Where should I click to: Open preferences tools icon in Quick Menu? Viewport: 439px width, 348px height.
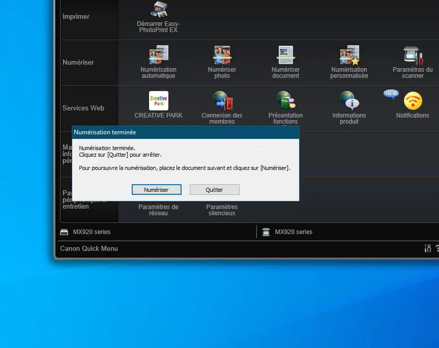point(427,248)
